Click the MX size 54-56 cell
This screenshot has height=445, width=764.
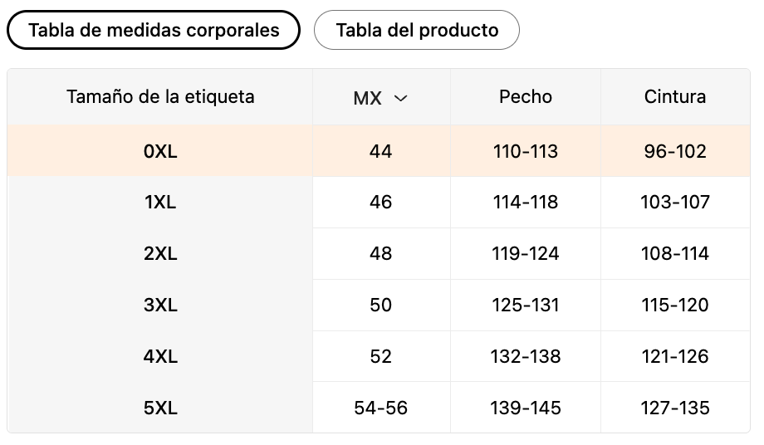coord(381,408)
